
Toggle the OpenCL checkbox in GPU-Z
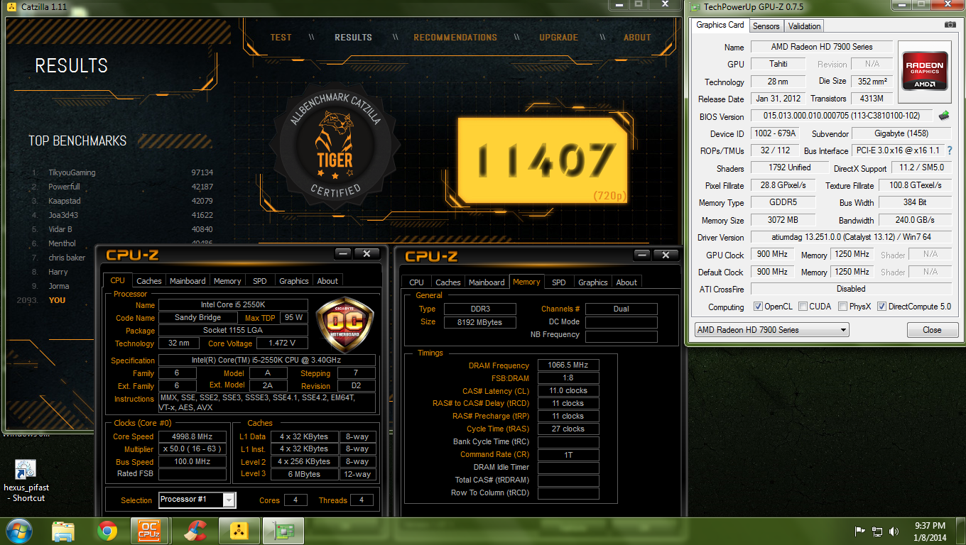pyautogui.click(x=758, y=307)
